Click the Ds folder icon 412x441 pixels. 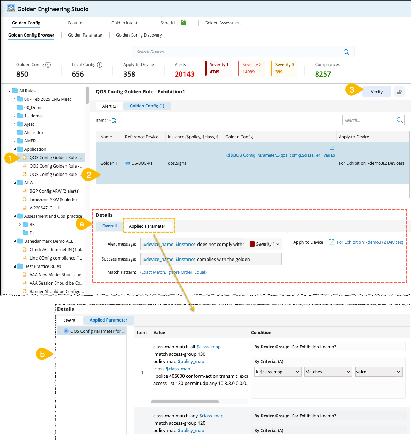(x=25, y=233)
